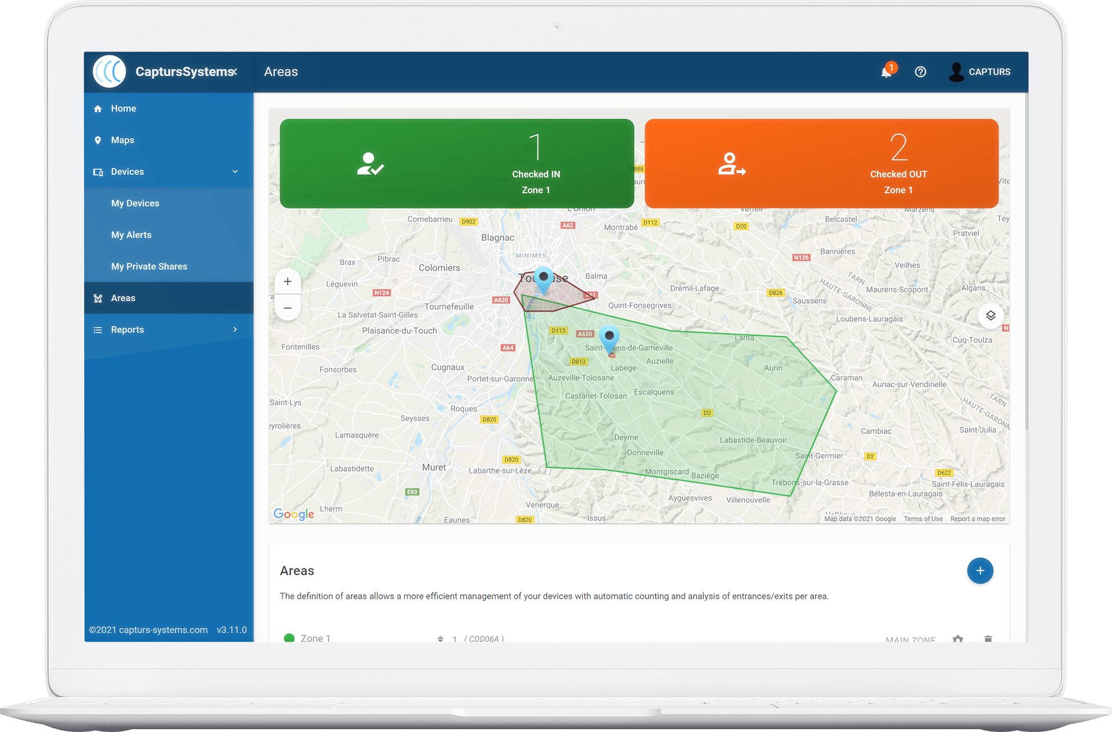Viewport: 1112px width, 732px height.
Task: Expand the Reports submenu chevron
Action: [235, 330]
